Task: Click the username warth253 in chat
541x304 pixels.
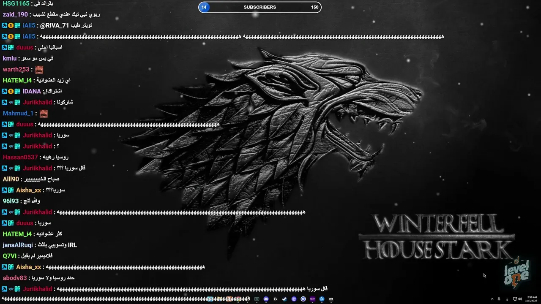Action: (16, 69)
